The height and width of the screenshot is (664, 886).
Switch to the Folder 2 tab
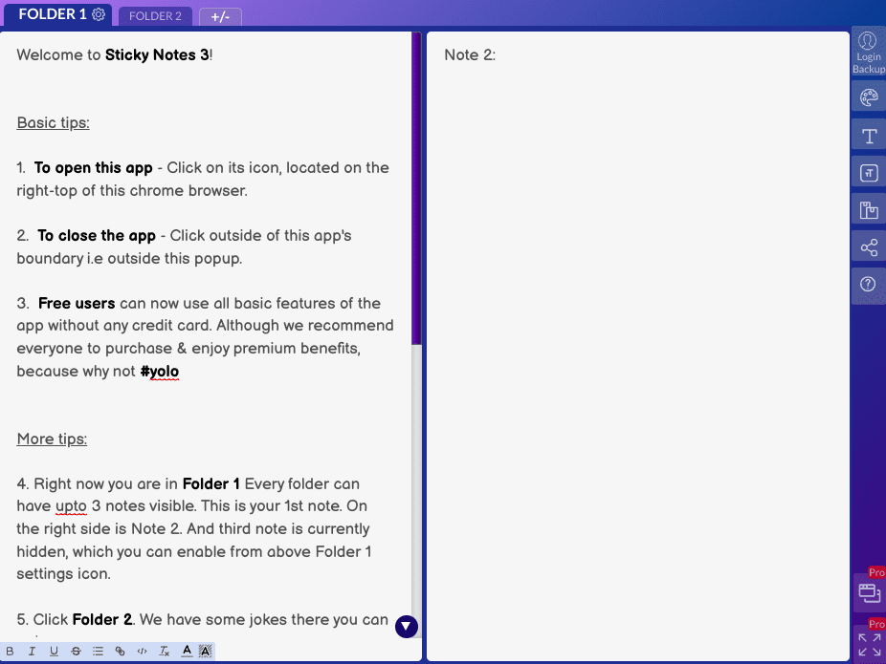tap(155, 16)
